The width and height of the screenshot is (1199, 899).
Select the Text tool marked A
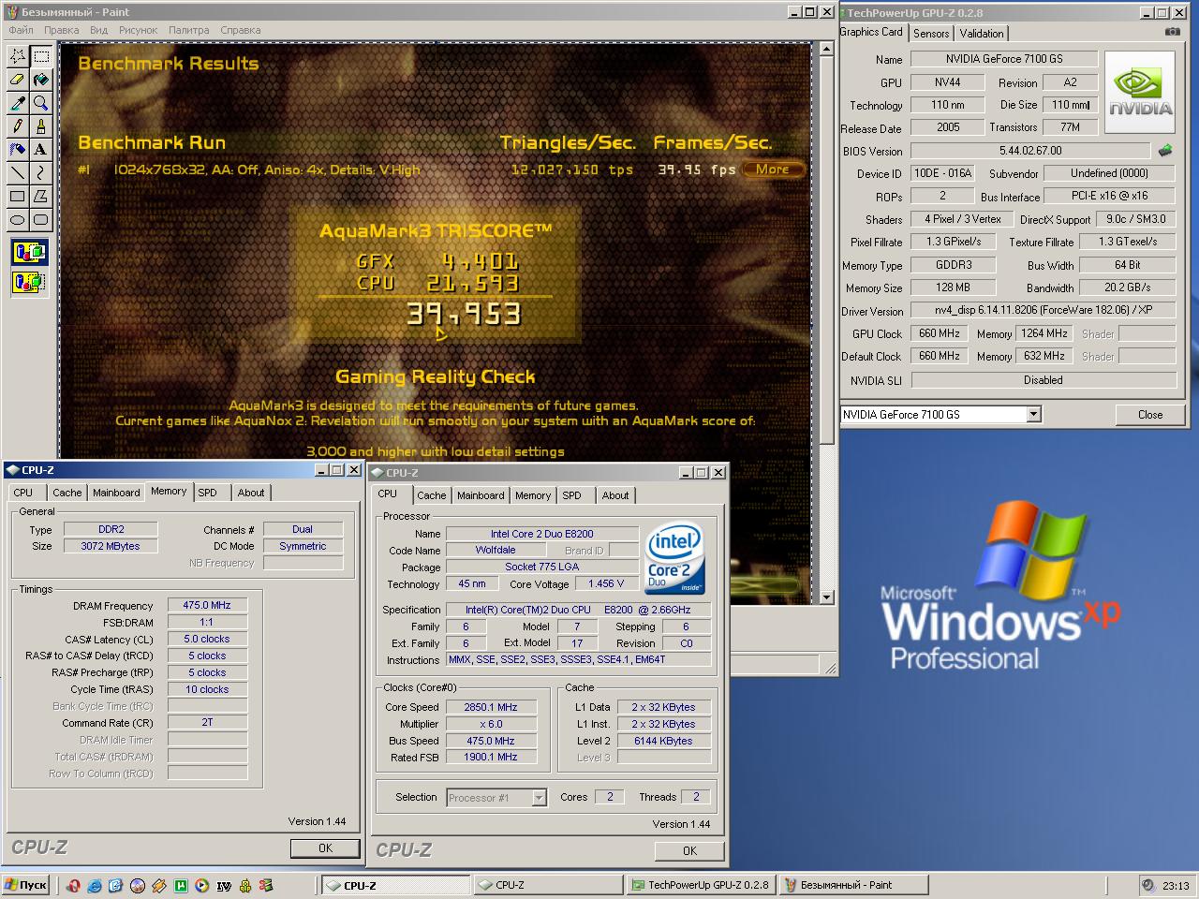tap(41, 150)
